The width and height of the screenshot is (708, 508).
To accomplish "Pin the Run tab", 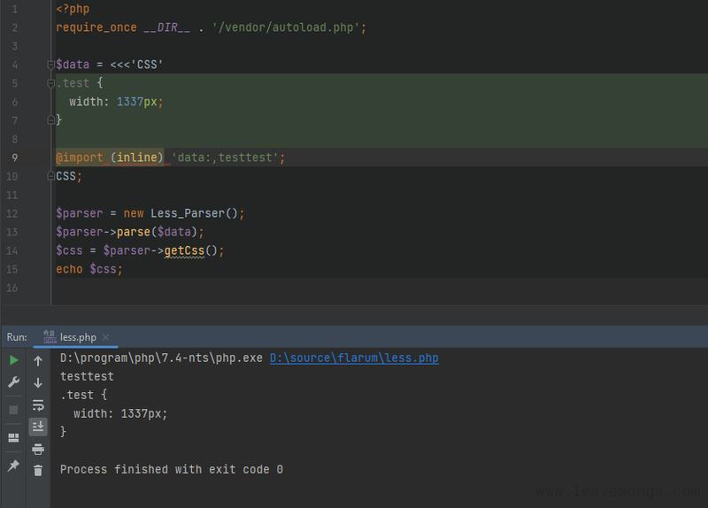I will coord(13,466).
